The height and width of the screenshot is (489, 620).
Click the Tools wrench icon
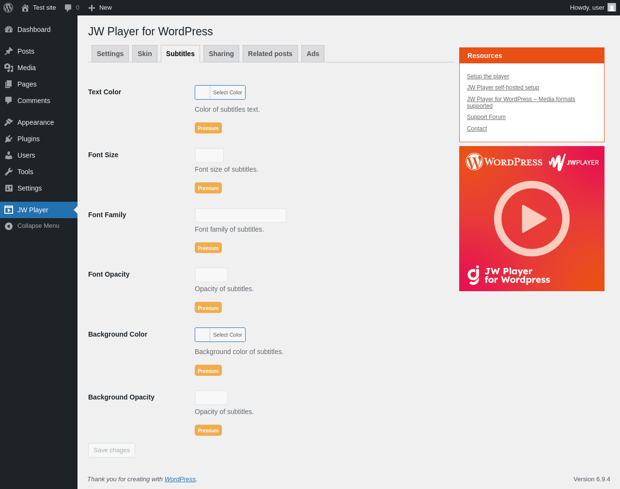9,172
